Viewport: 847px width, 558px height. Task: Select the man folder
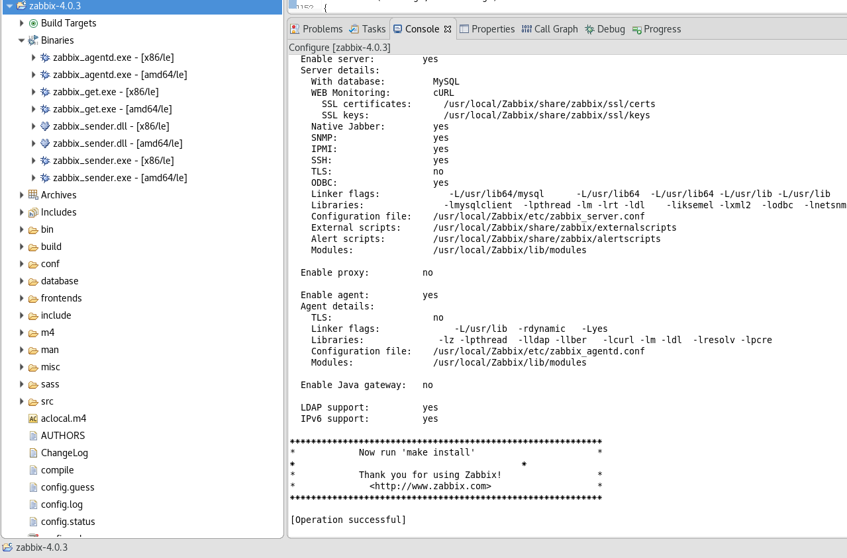(50, 350)
